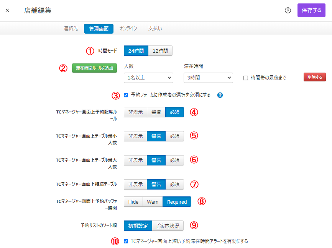Viewport: 332px width, 248px height.
Task: Open the 人数 dropdown showing 1名以上
Action: [148, 78]
